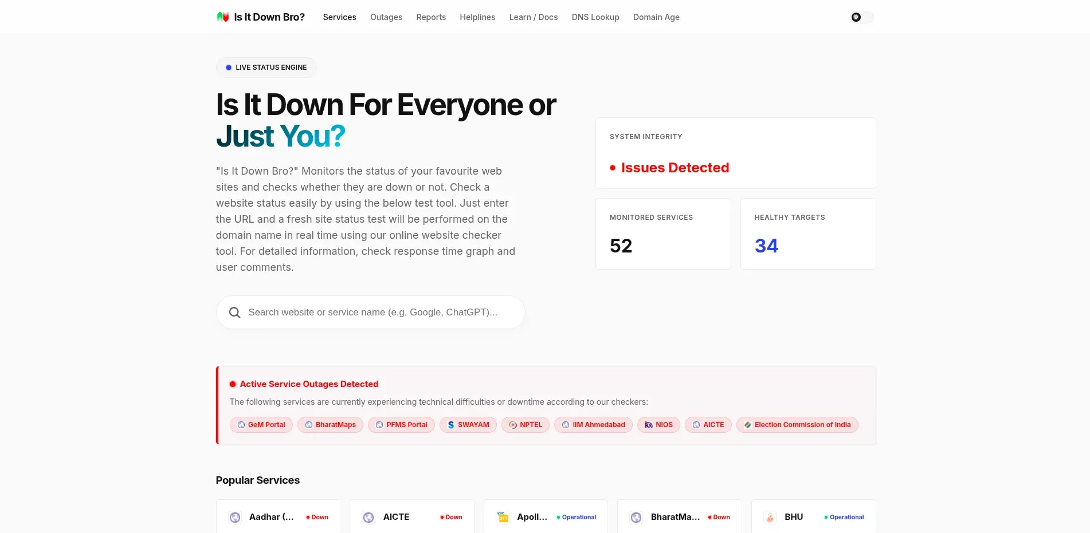
Task: Open the DNS Lookup nav item
Action: [595, 17]
